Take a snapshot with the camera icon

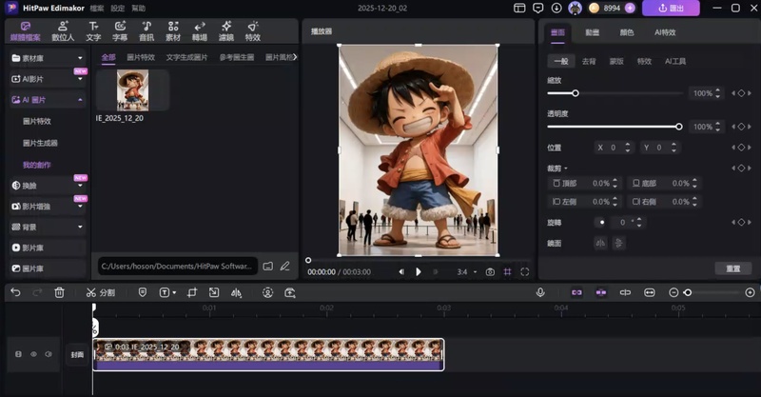click(x=490, y=272)
